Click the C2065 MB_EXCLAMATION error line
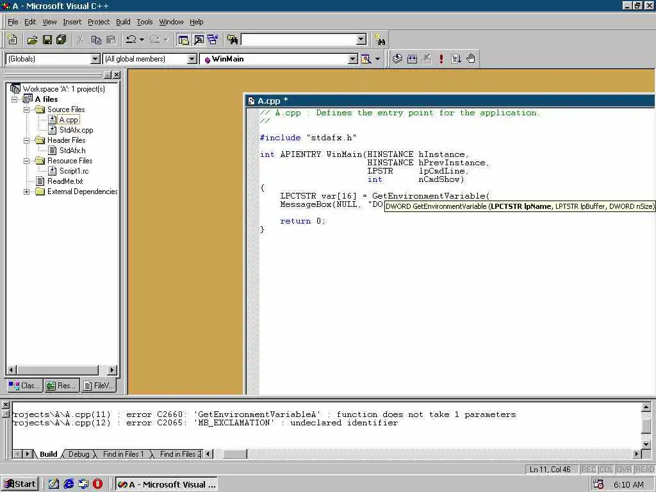656x492 pixels. (x=206, y=423)
